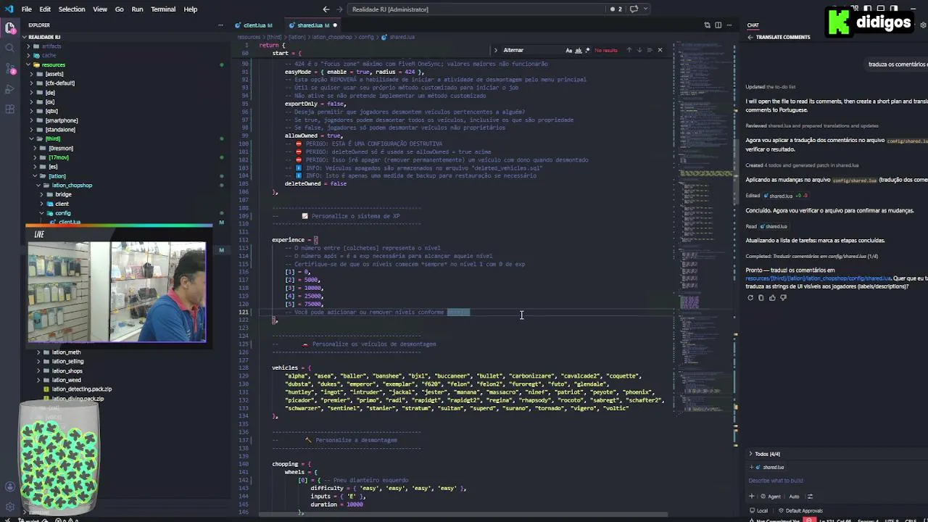Copy the chat response
This screenshot has width=928, height=522.
coord(761,297)
